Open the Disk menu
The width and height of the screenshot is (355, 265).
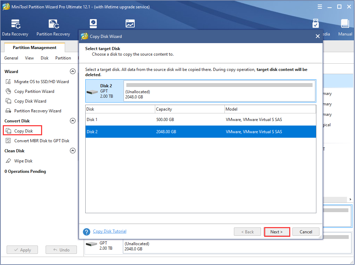click(45, 58)
